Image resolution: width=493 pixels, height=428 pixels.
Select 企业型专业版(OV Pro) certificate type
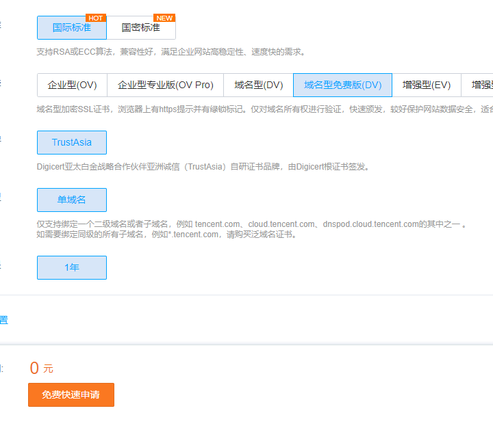point(166,85)
